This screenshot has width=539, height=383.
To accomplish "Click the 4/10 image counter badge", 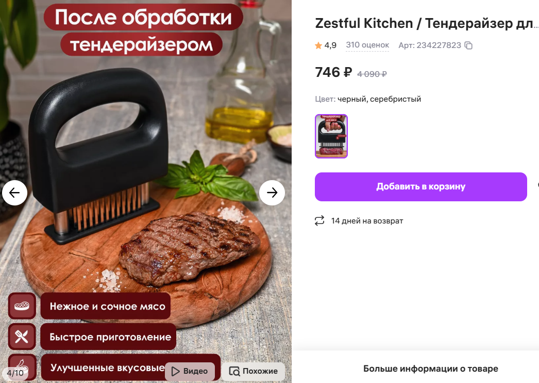I will pos(15,373).
